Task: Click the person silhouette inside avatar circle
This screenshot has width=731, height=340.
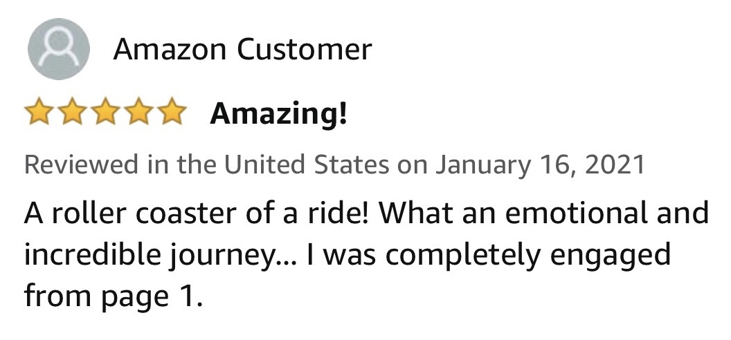Action: (59, 46)
